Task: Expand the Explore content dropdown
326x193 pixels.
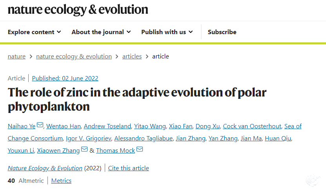Action: click(34, 32)
